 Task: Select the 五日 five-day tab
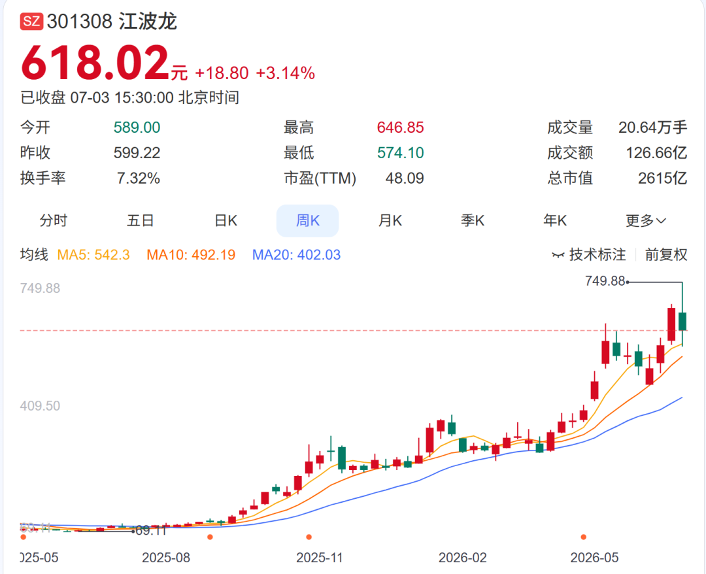(140, 220)
